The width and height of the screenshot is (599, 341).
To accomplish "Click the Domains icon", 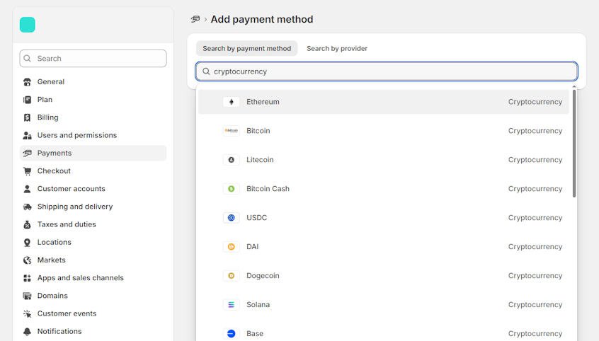I will pyautogui.click(x=27, y=296).
